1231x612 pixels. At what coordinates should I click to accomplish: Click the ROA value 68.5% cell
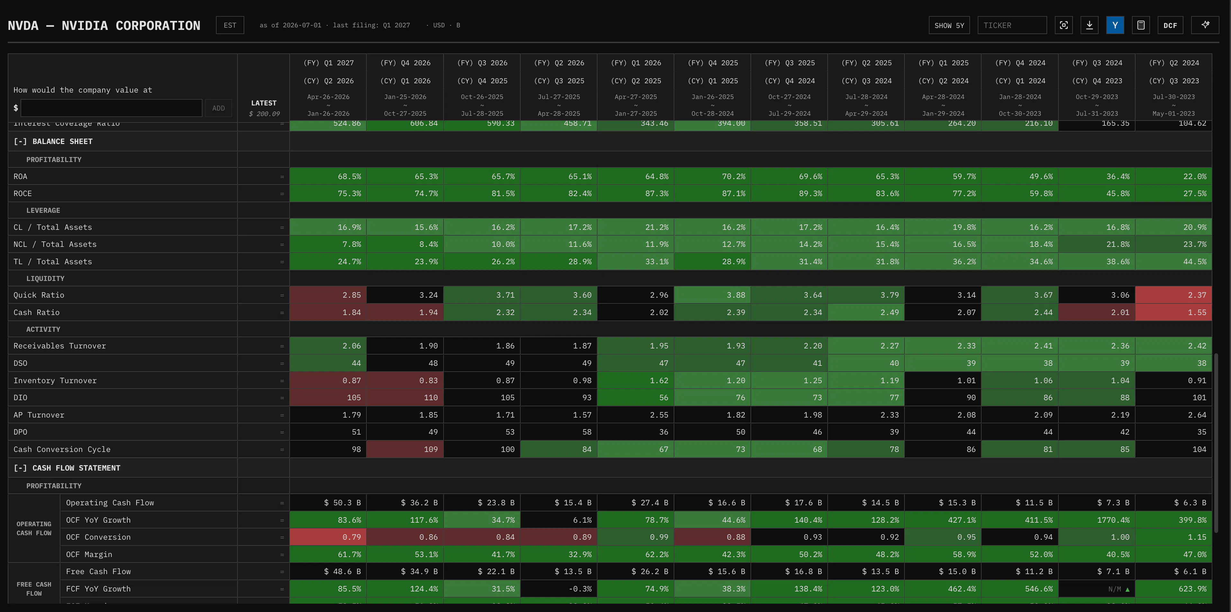tap(328, 176)
